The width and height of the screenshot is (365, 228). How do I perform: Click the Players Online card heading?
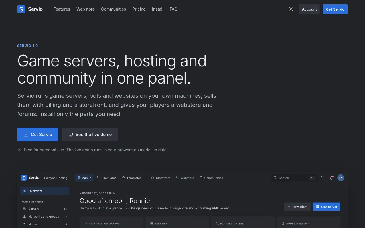click(x=232, y=223)
